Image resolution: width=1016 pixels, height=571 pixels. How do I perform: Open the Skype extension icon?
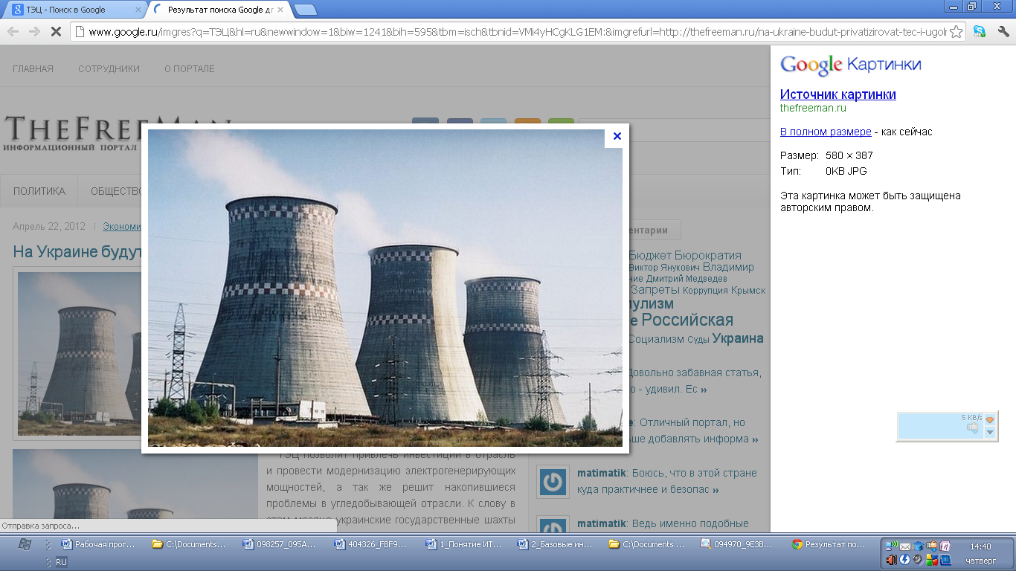coord(979,32)
